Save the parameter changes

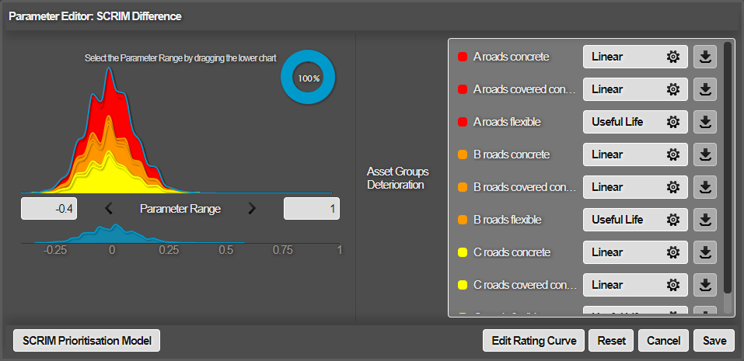tap(714, 340)
